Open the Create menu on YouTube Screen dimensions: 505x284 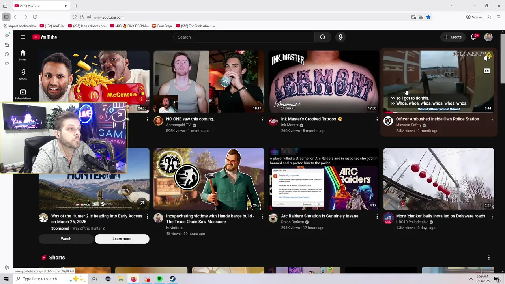(x=452, y=37)
